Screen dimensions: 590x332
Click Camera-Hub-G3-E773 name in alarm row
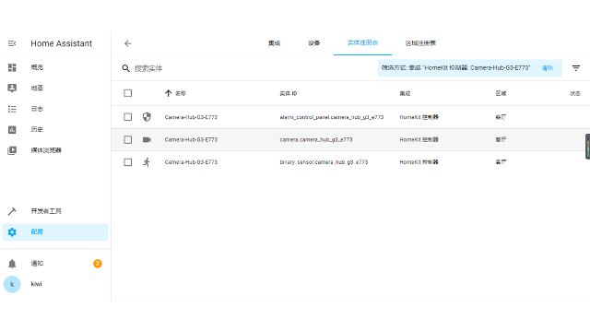click(191, 117)
